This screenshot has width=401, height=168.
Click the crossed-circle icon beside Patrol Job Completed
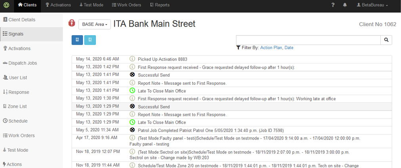pyautogui.click(x=132, y=130)
